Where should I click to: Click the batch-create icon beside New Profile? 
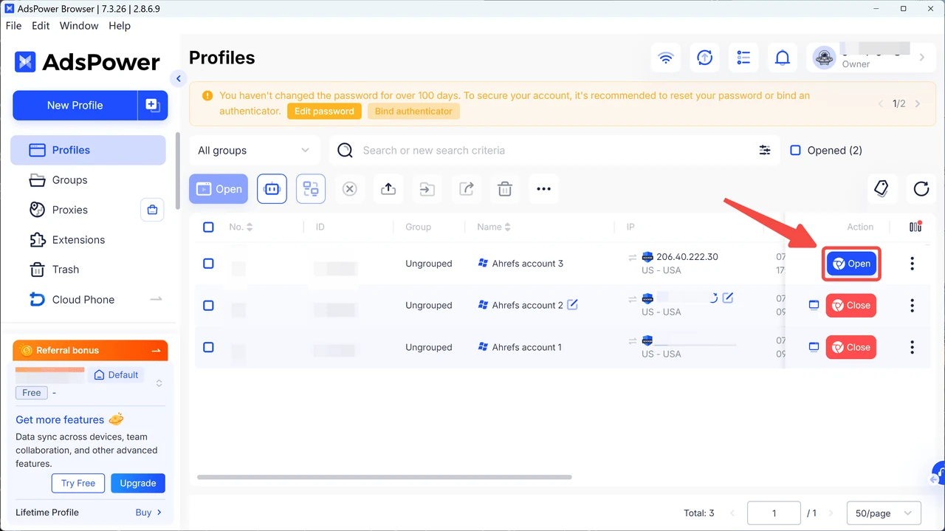tap(152, 105)
